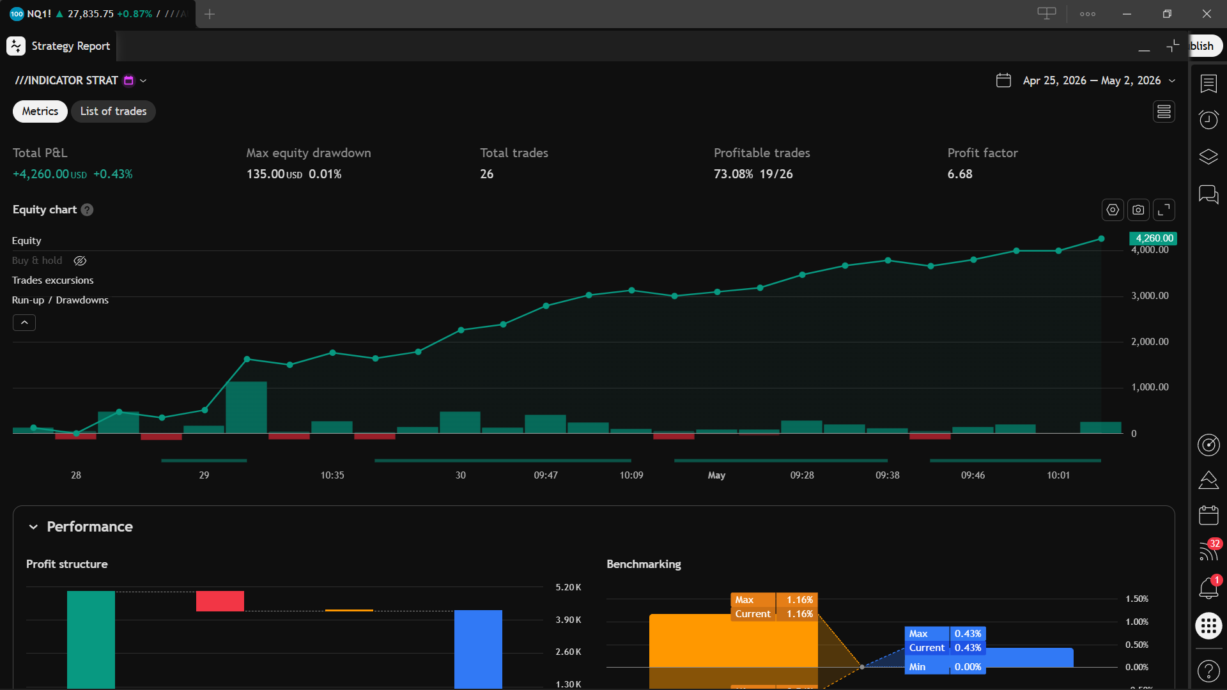Open the date range dropdown chevron

pos(1172,80)
